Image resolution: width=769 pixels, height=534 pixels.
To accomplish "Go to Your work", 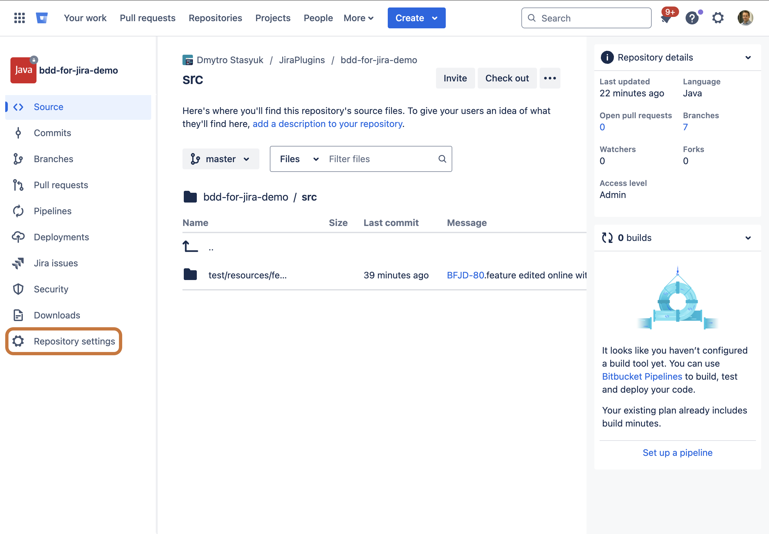I will tap(85, 18).
